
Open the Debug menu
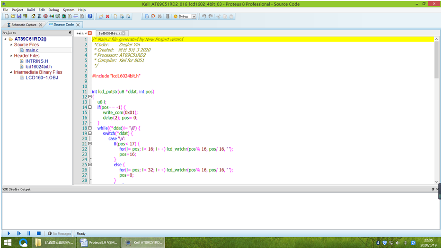(53, 10)
